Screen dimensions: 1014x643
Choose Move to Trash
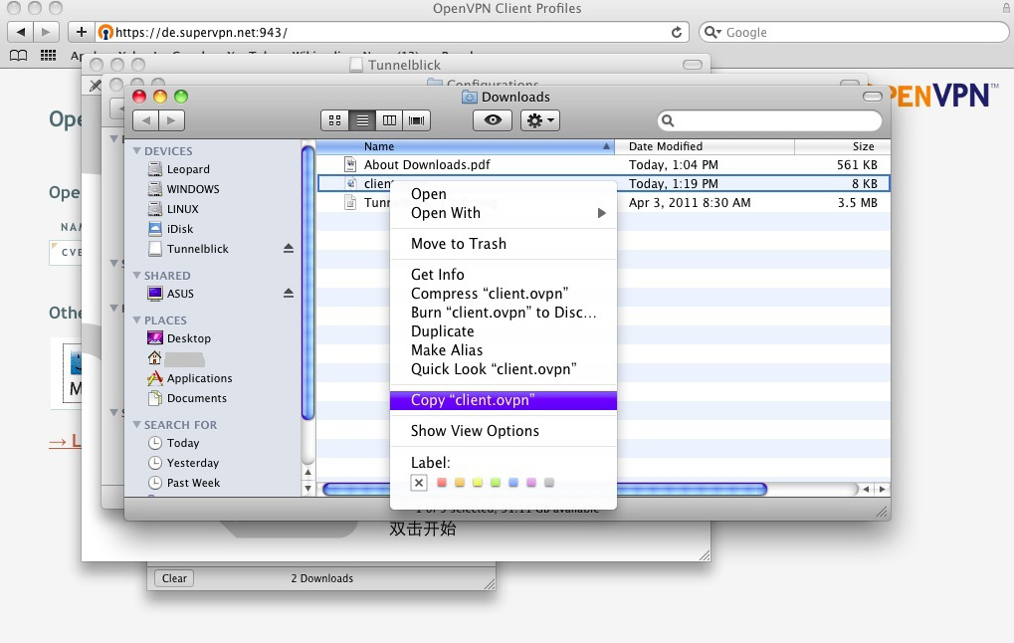(504, 244)
